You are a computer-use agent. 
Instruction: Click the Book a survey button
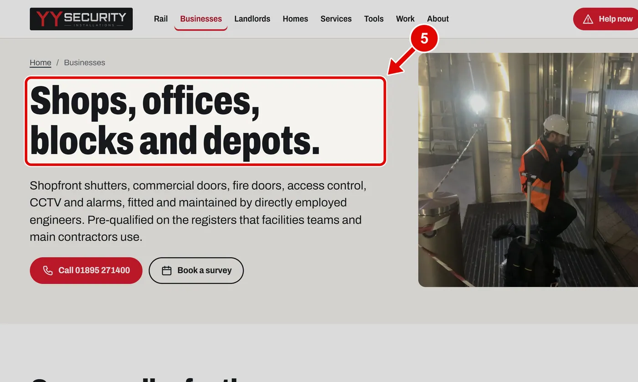point(196,271)
